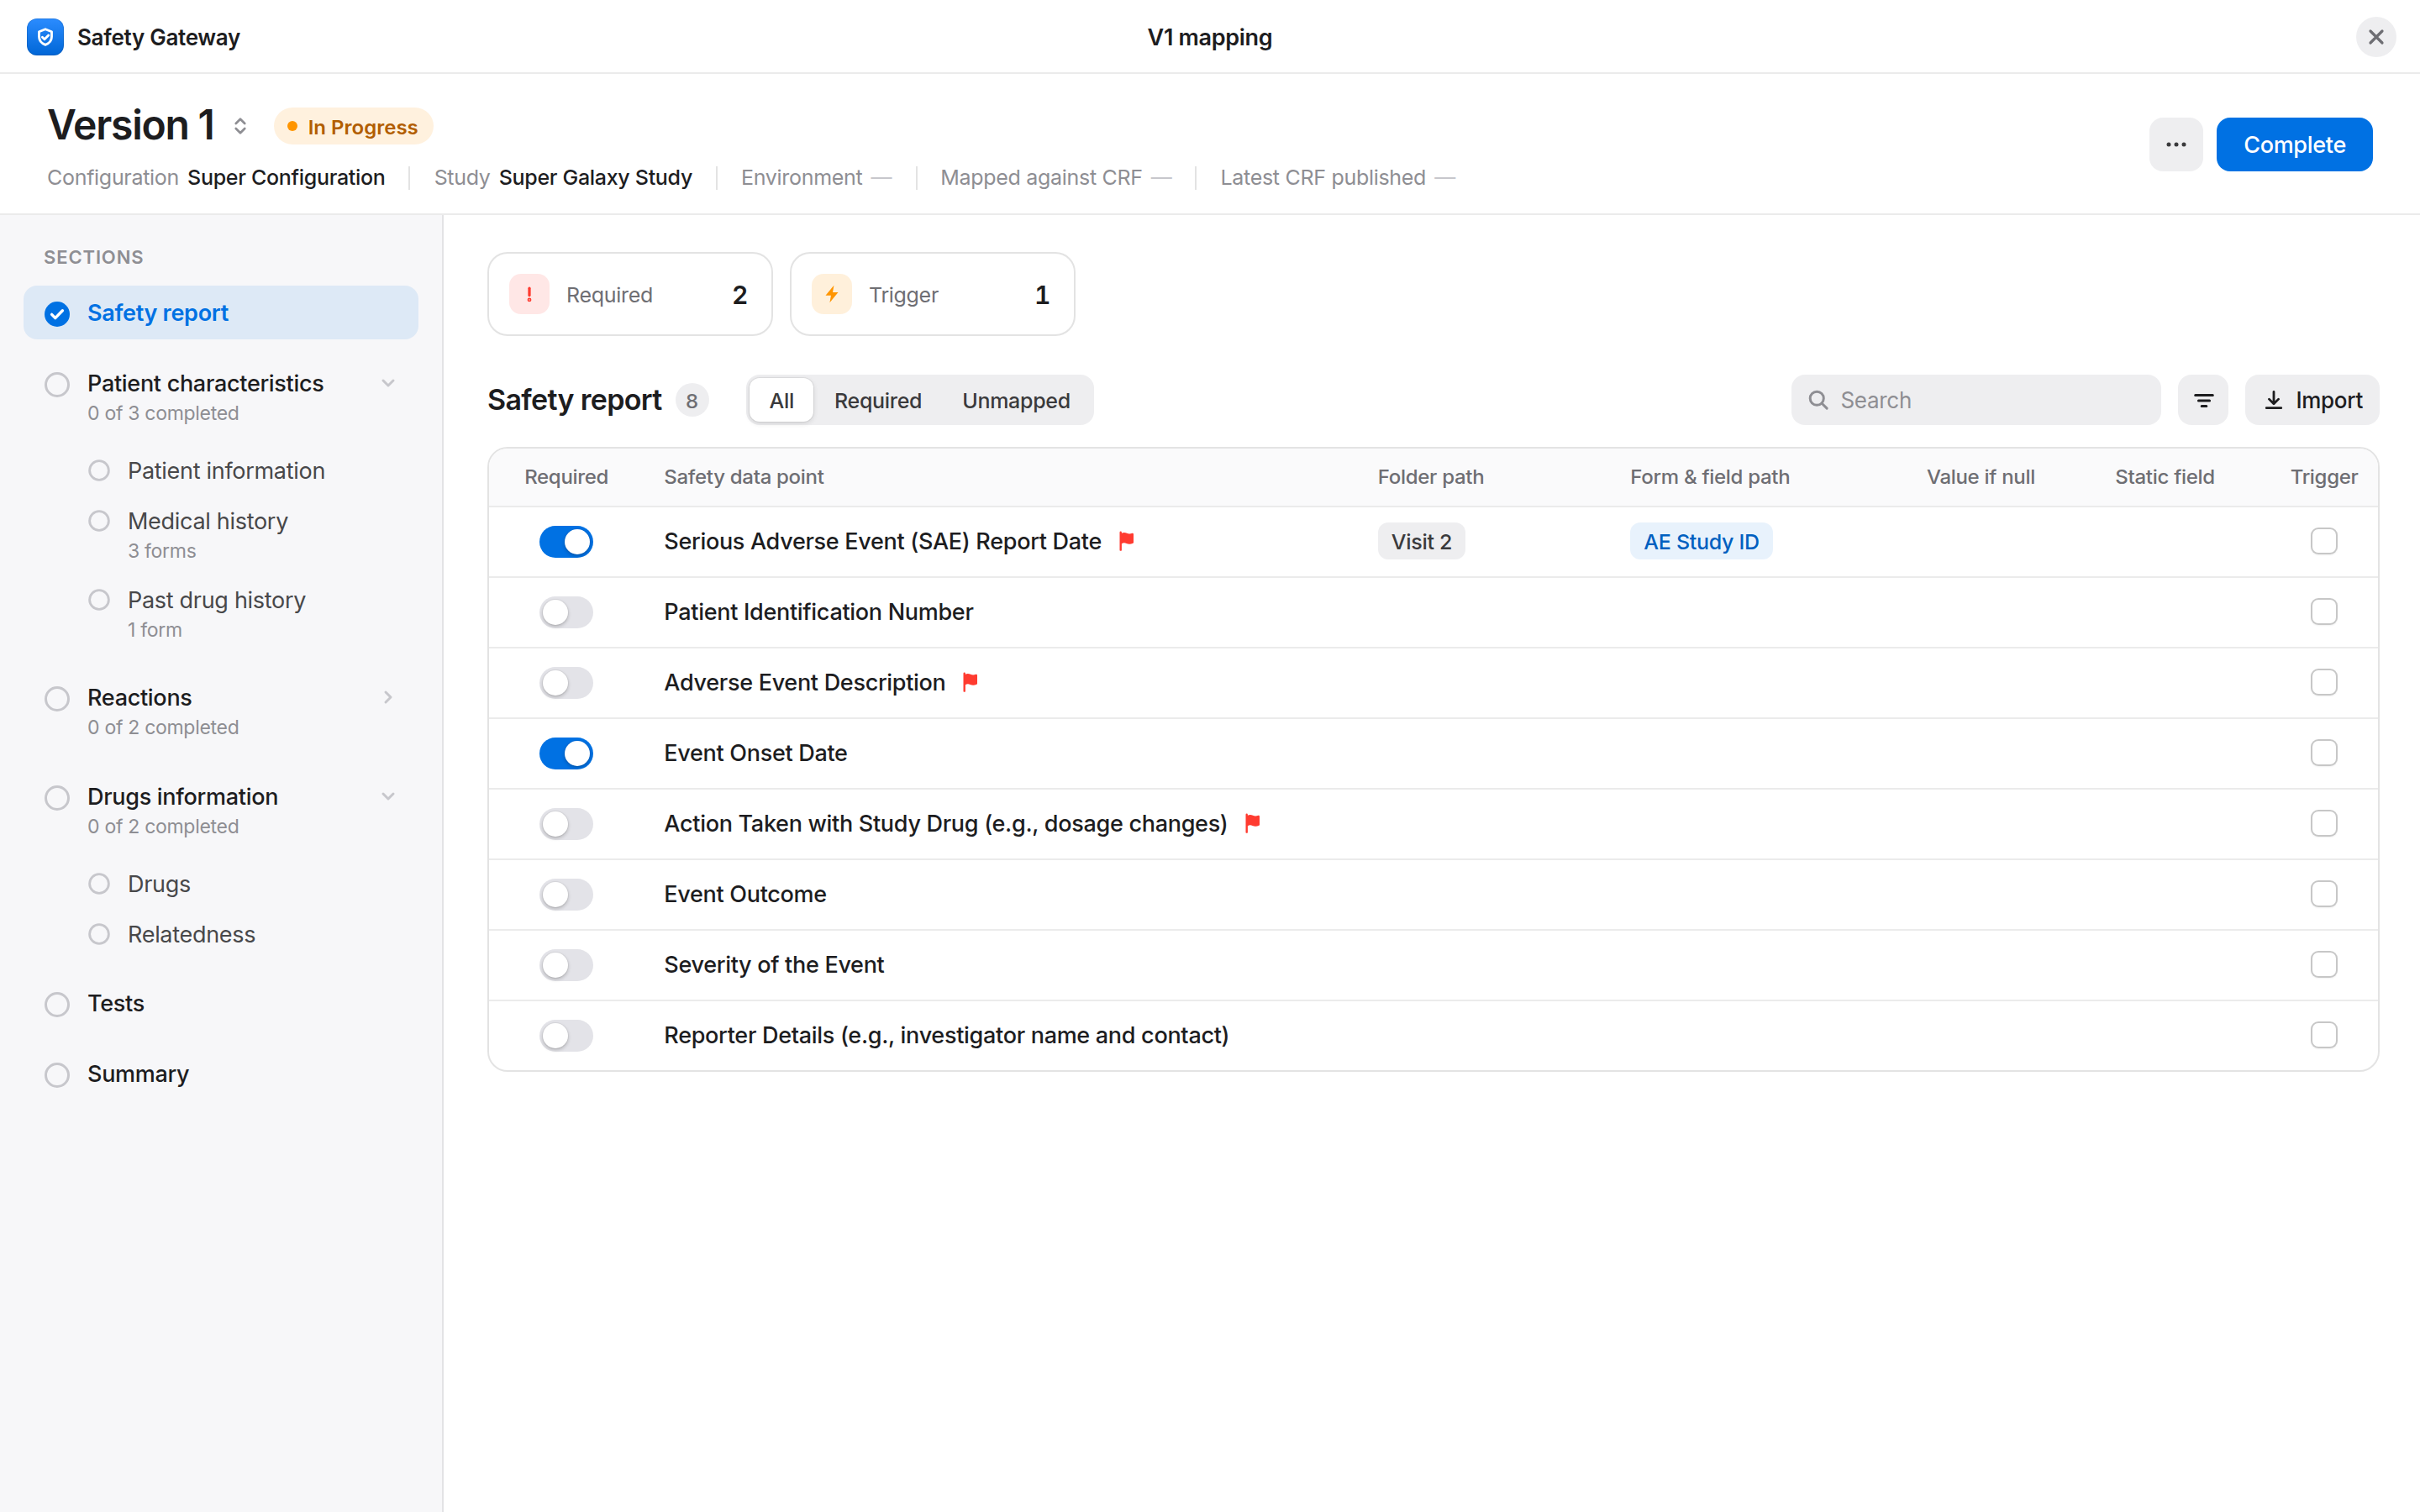Toggle Required for Severity of the Event
Image resolution: width=2420 pixels, height=1512 pixels.
[x=566, y=964]
